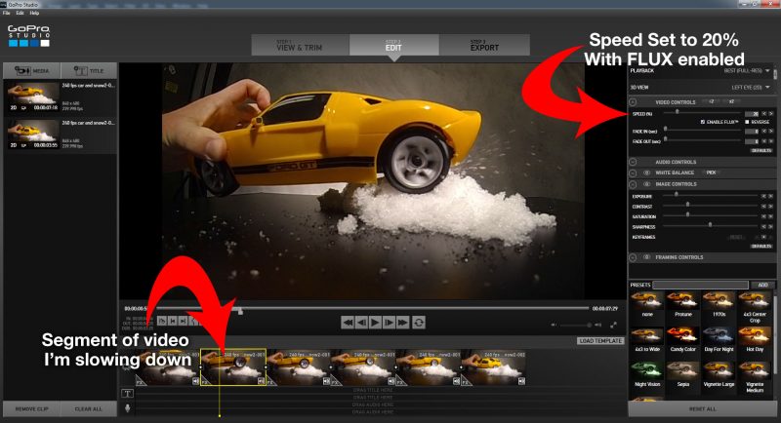
Task: Expand the Audio Controls section
Action: click(634, 162)
